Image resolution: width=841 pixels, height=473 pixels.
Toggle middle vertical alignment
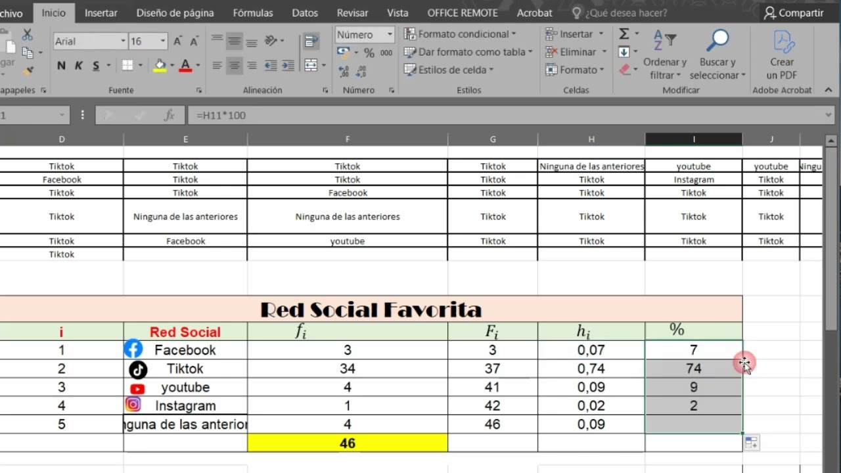[x=235, y=41]
